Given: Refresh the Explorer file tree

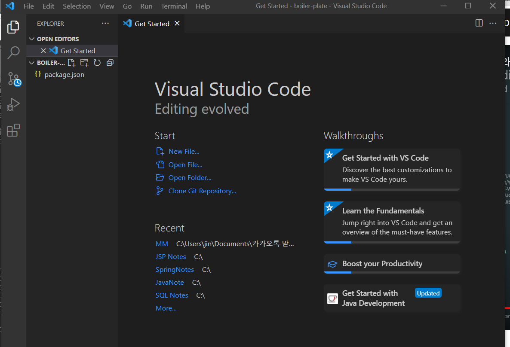Looking at the screenshot, I should pyautogui.click(x=97, y=63).
